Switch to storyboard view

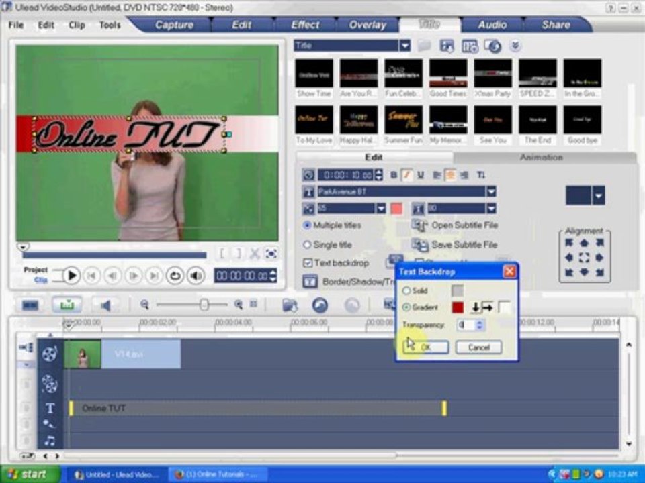(x=30, y=305)
